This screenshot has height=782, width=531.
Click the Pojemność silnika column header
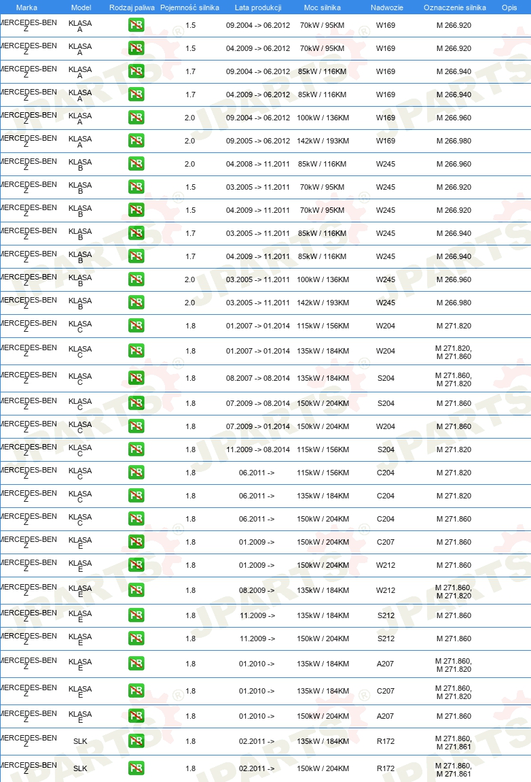click(189, 7)
